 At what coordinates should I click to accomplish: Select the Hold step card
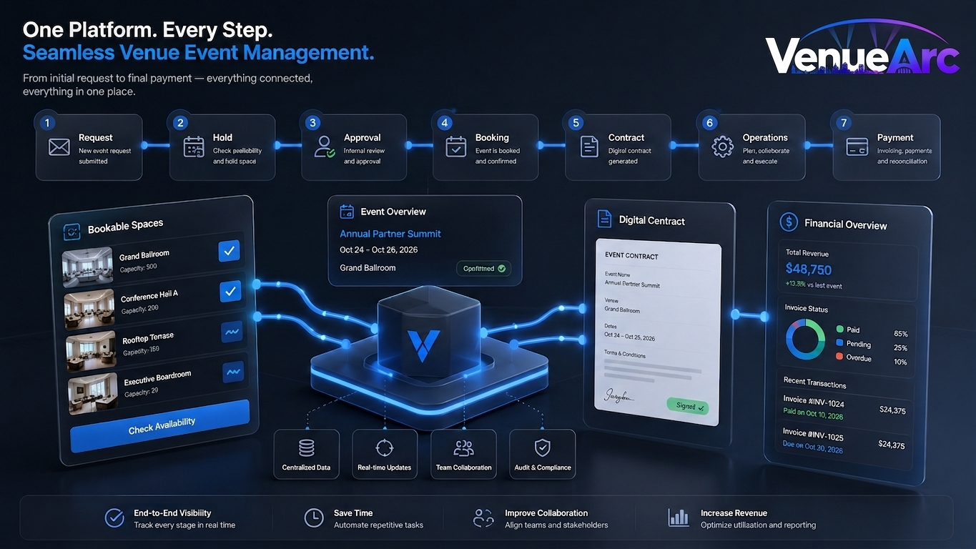click(222, 147)
